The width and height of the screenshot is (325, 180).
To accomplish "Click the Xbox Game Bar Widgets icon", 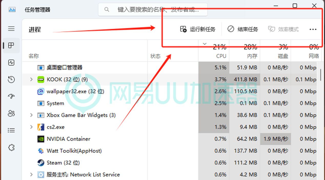I will tap(41, 115).
